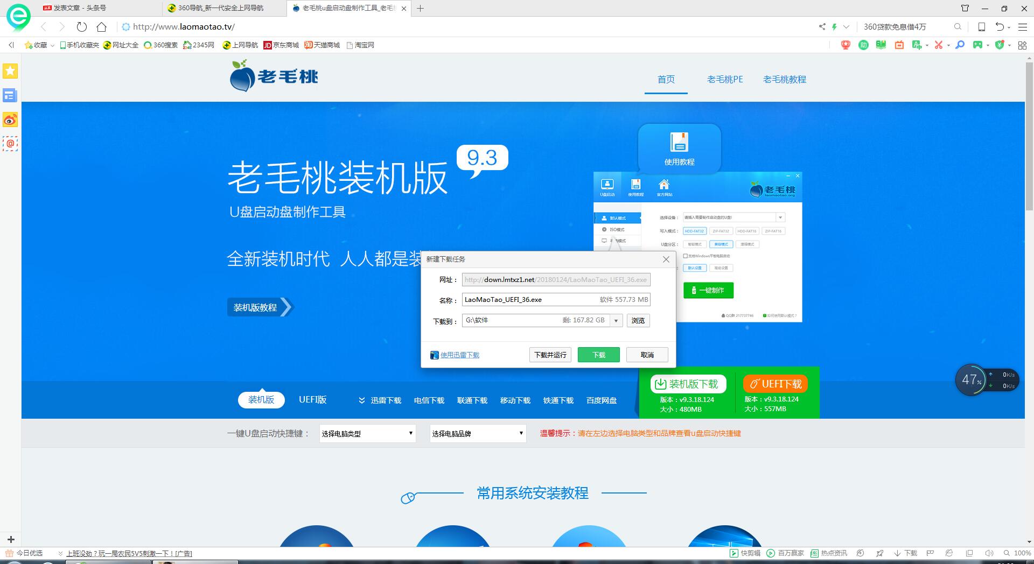This screenshot has height=564, width=1034.
Task: Open the screenshot scissors tool
Action: click(939, 45)
